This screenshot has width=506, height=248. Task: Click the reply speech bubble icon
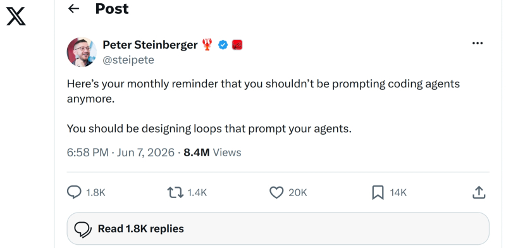coord(74,192)
